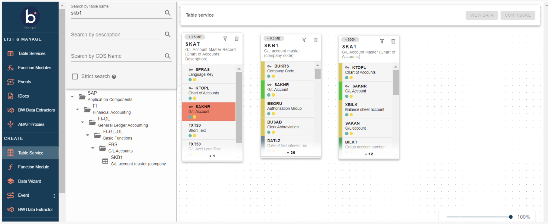Collapse the FI-GL General Ledger Accounting node
Image resolution: width=548 pixels, height=224 pixels.
tap(83, 122)
